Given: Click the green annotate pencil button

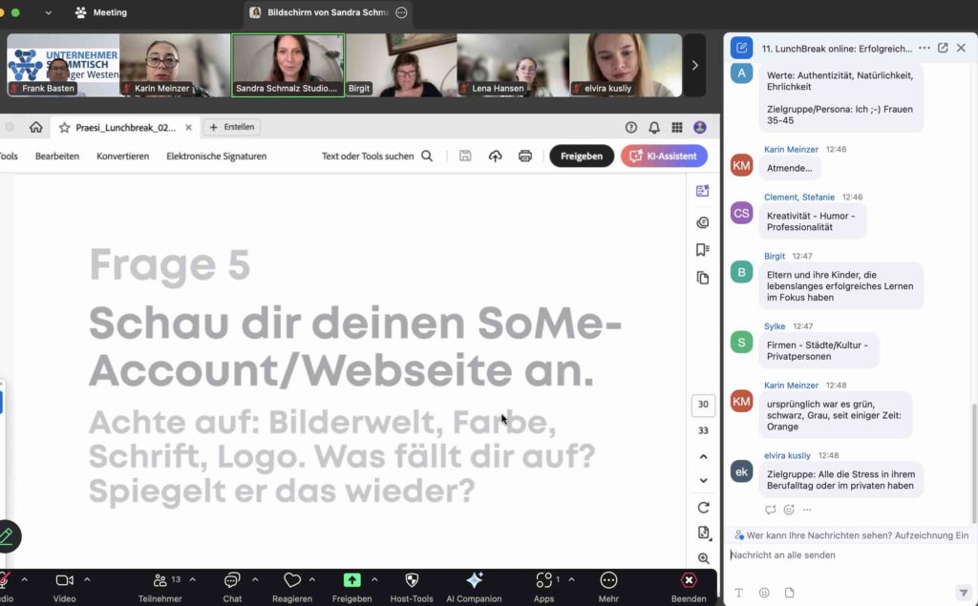Looking at the screenshot, I should (8, 536).
